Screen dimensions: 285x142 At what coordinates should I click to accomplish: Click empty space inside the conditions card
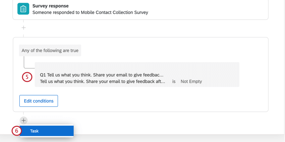click(x=164, y=102)
